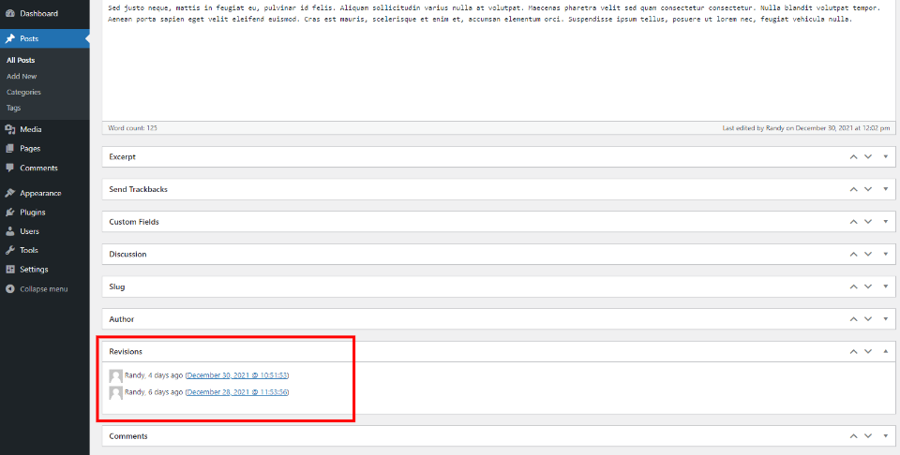Move Discussion panel up

[853, 255]
